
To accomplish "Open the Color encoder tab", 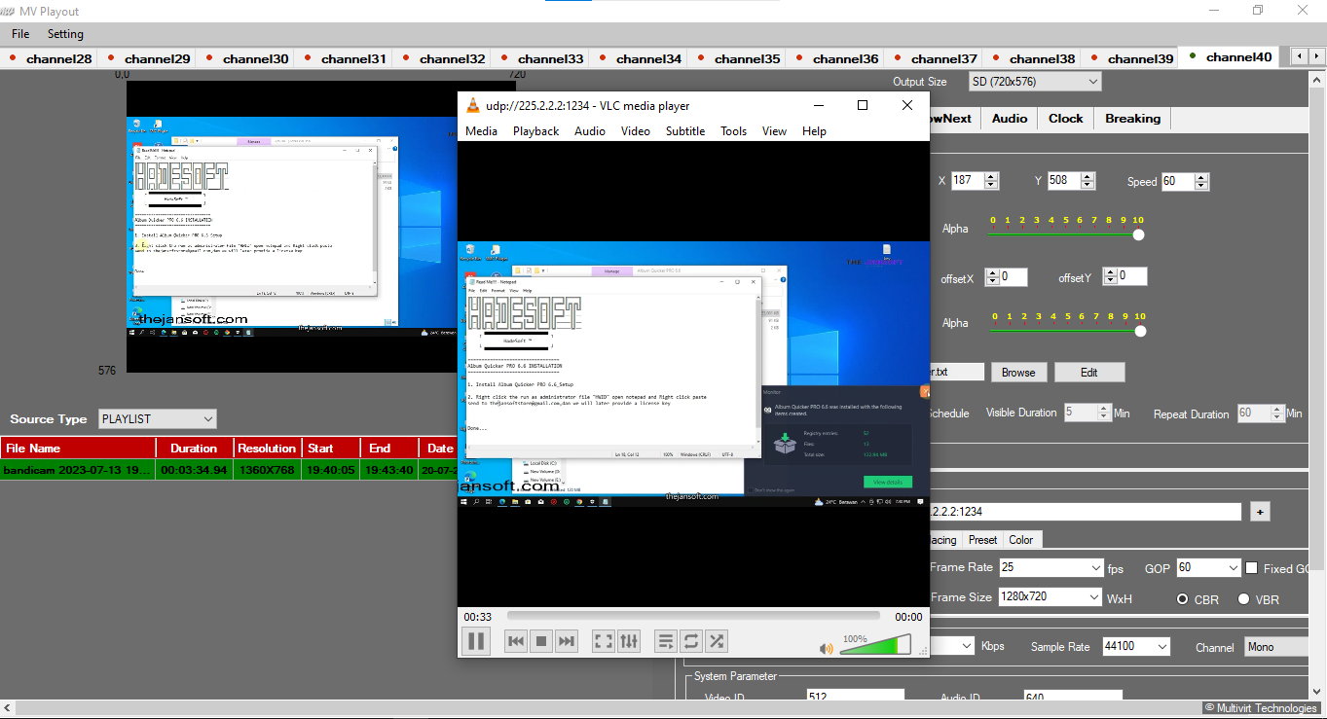I will point(1021,539).
